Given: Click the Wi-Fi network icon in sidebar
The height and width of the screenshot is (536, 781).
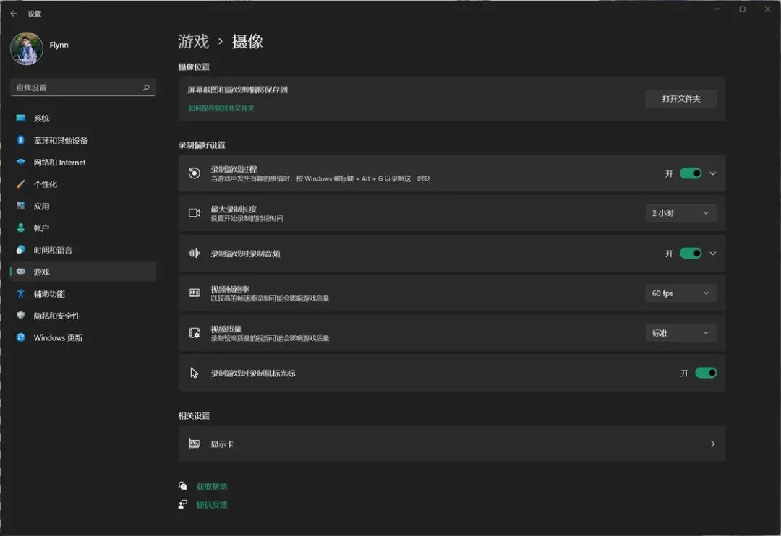Looking at the screenshot, I should (x=20, y=162).
